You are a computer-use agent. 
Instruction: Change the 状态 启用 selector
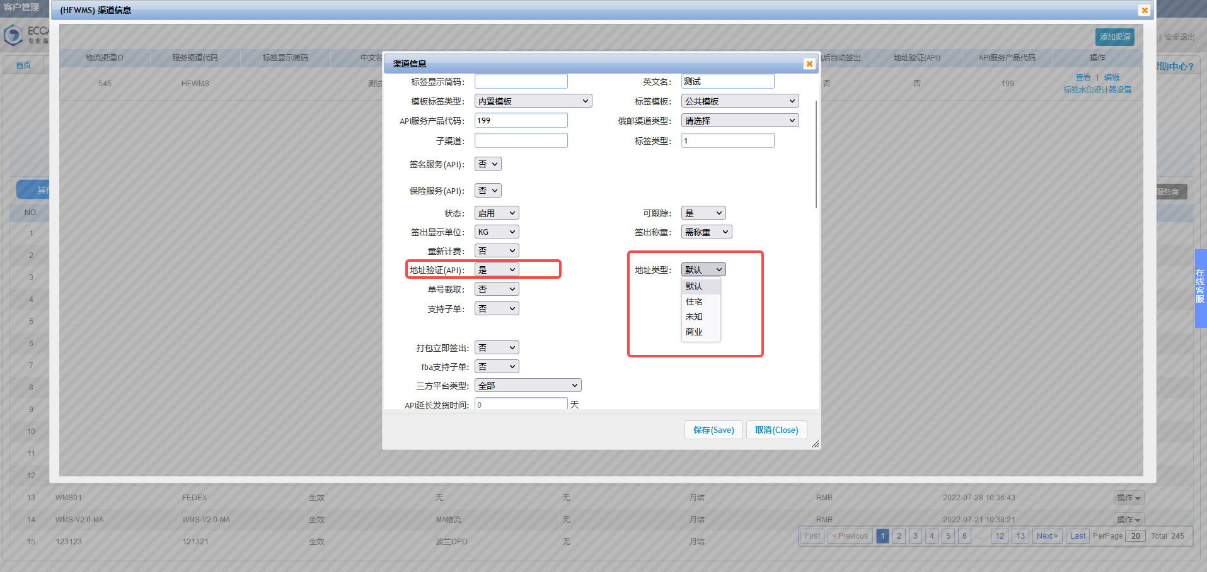click(x=497, y=213)
